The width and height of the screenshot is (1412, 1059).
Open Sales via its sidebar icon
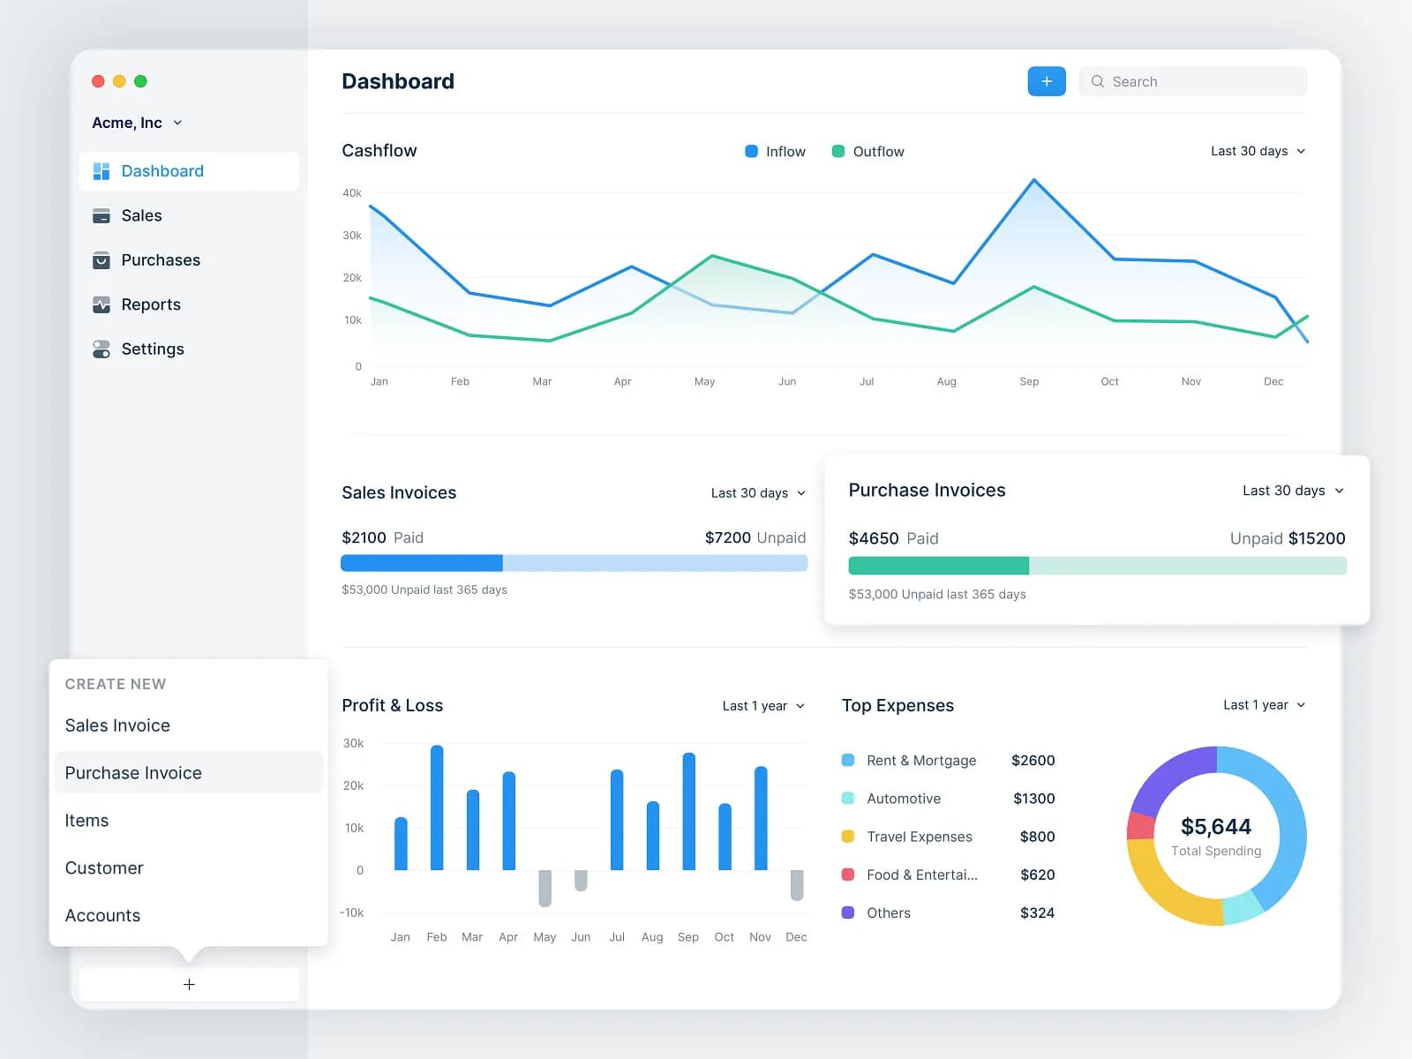pos(102,215)
